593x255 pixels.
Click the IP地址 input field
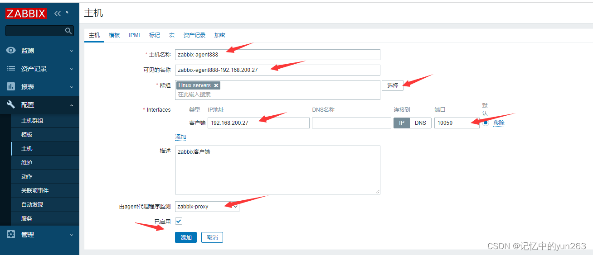point(258,123)
